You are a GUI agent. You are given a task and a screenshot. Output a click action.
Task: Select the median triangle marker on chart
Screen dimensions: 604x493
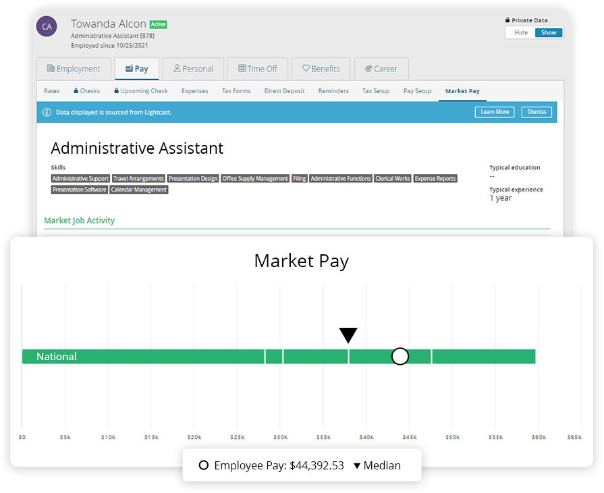(348, 335)
